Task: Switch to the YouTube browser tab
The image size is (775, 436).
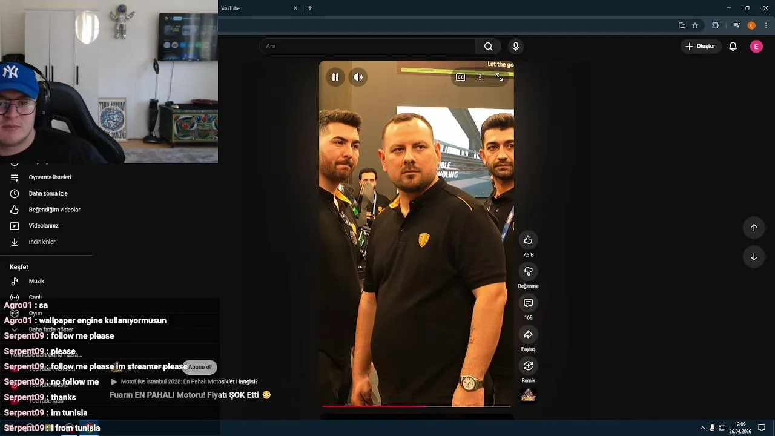Action: point(254,8)
